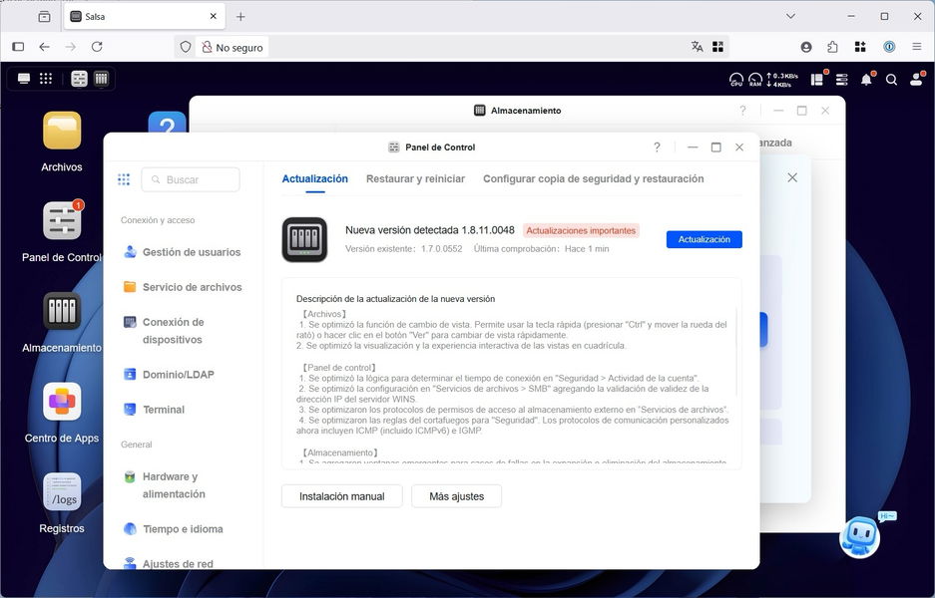Open the Archivos desktop app icon
935x598 pixels.
[x=62, y=132]
